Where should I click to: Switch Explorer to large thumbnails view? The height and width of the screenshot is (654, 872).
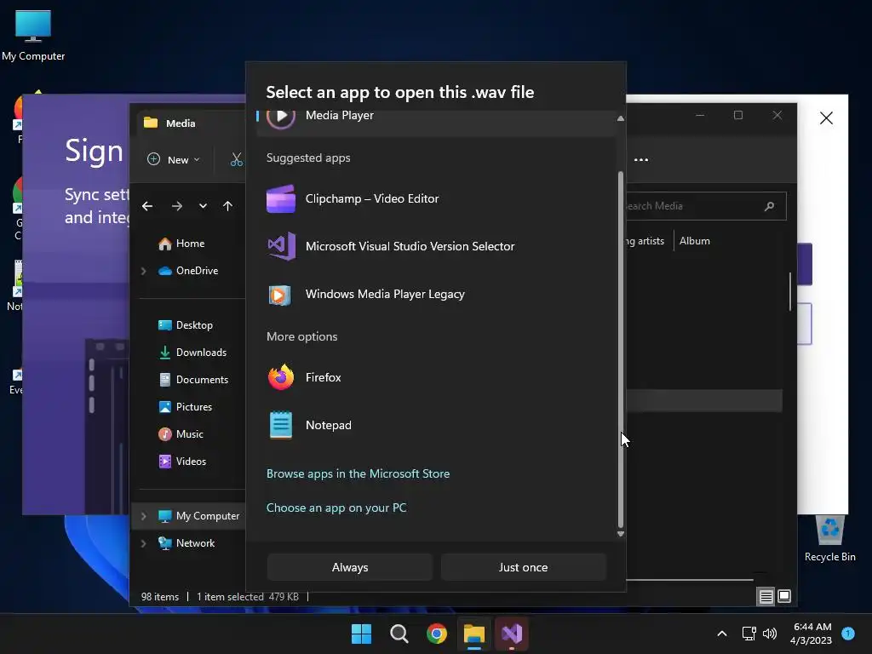784,597
